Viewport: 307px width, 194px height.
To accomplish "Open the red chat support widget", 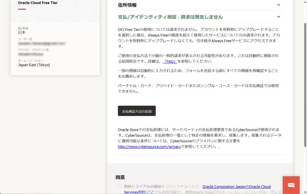I will 291,185.
